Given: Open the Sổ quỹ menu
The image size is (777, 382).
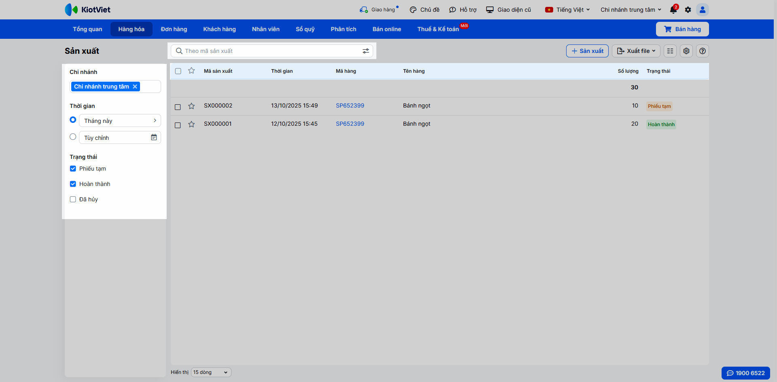Looking at the screenshot, I should point(305,29).
